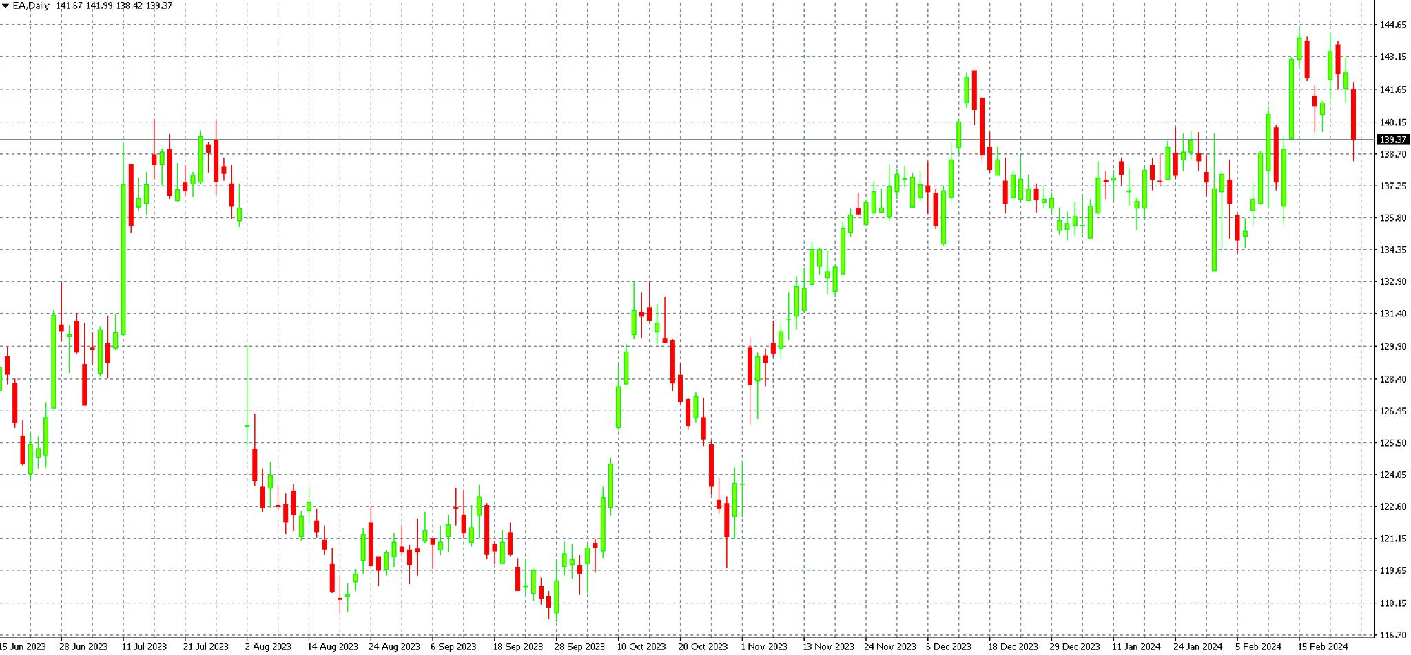Click the 141.65 price axis label
Screen dimensions: 1411x655
(x=1393, y=89)
